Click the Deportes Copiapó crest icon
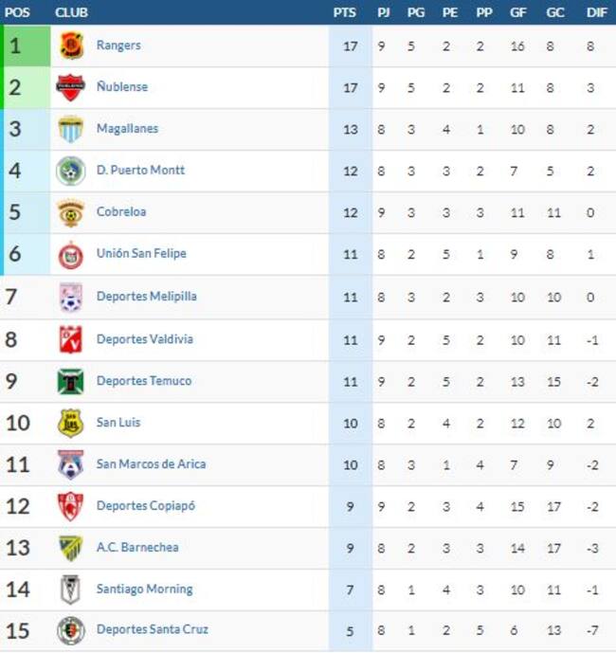Viewport: 616px width, 653px height. pos(71,506)
